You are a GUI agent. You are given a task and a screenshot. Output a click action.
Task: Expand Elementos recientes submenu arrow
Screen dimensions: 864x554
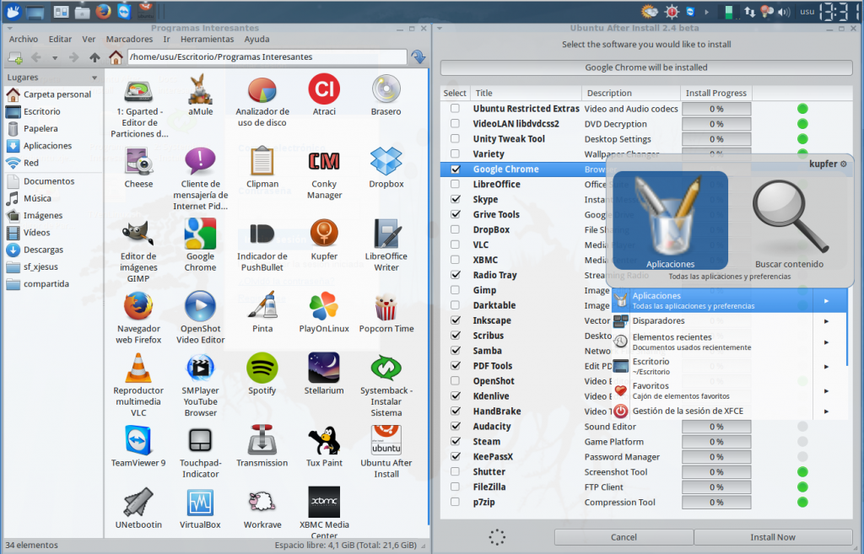826,342
